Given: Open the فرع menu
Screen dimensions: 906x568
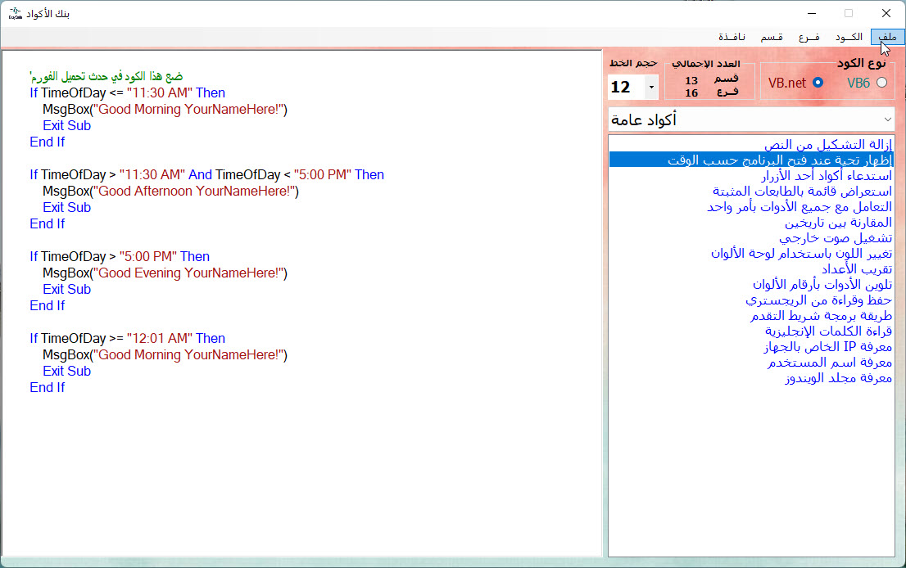Looking at the screenshot, I should coord(809,38).
